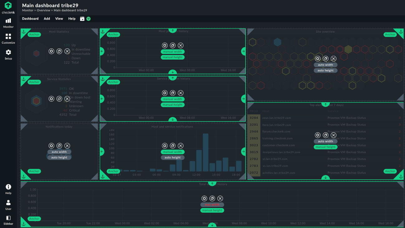Click the leave edit mode icon in the menu bar
Screen dimensions: 405x228
pos(82,19)
